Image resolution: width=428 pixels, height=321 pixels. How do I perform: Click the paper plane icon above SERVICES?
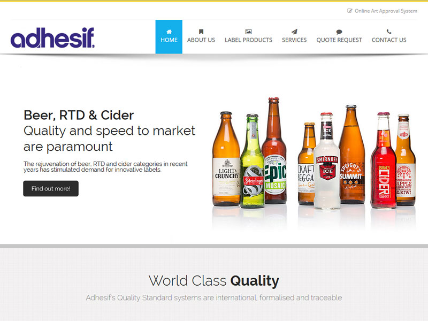[x=294, y=32]
